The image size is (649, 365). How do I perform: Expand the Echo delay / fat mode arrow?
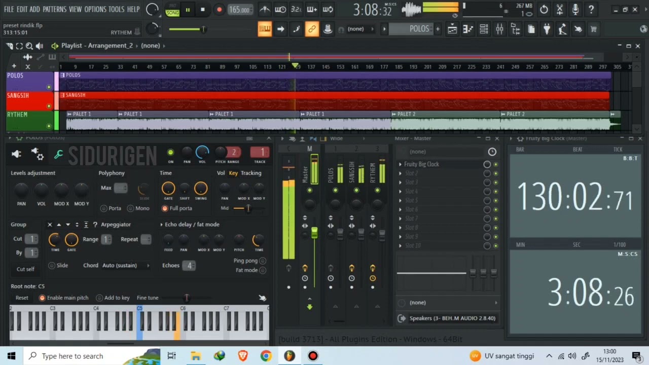162,225
